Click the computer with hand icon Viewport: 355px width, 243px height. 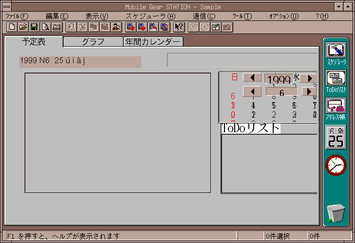153,27
